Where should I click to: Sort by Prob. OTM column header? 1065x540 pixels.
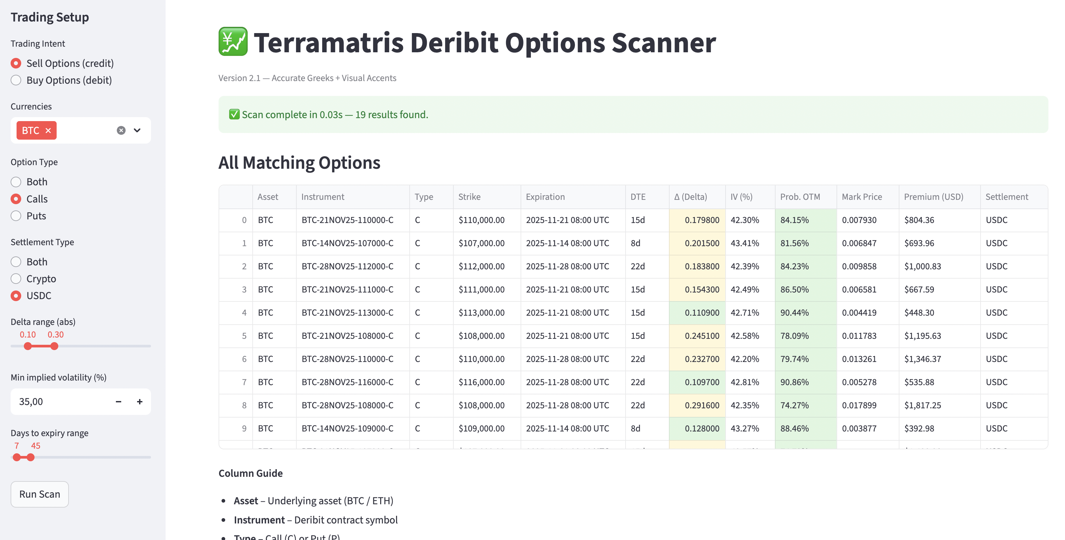point(799,197)
